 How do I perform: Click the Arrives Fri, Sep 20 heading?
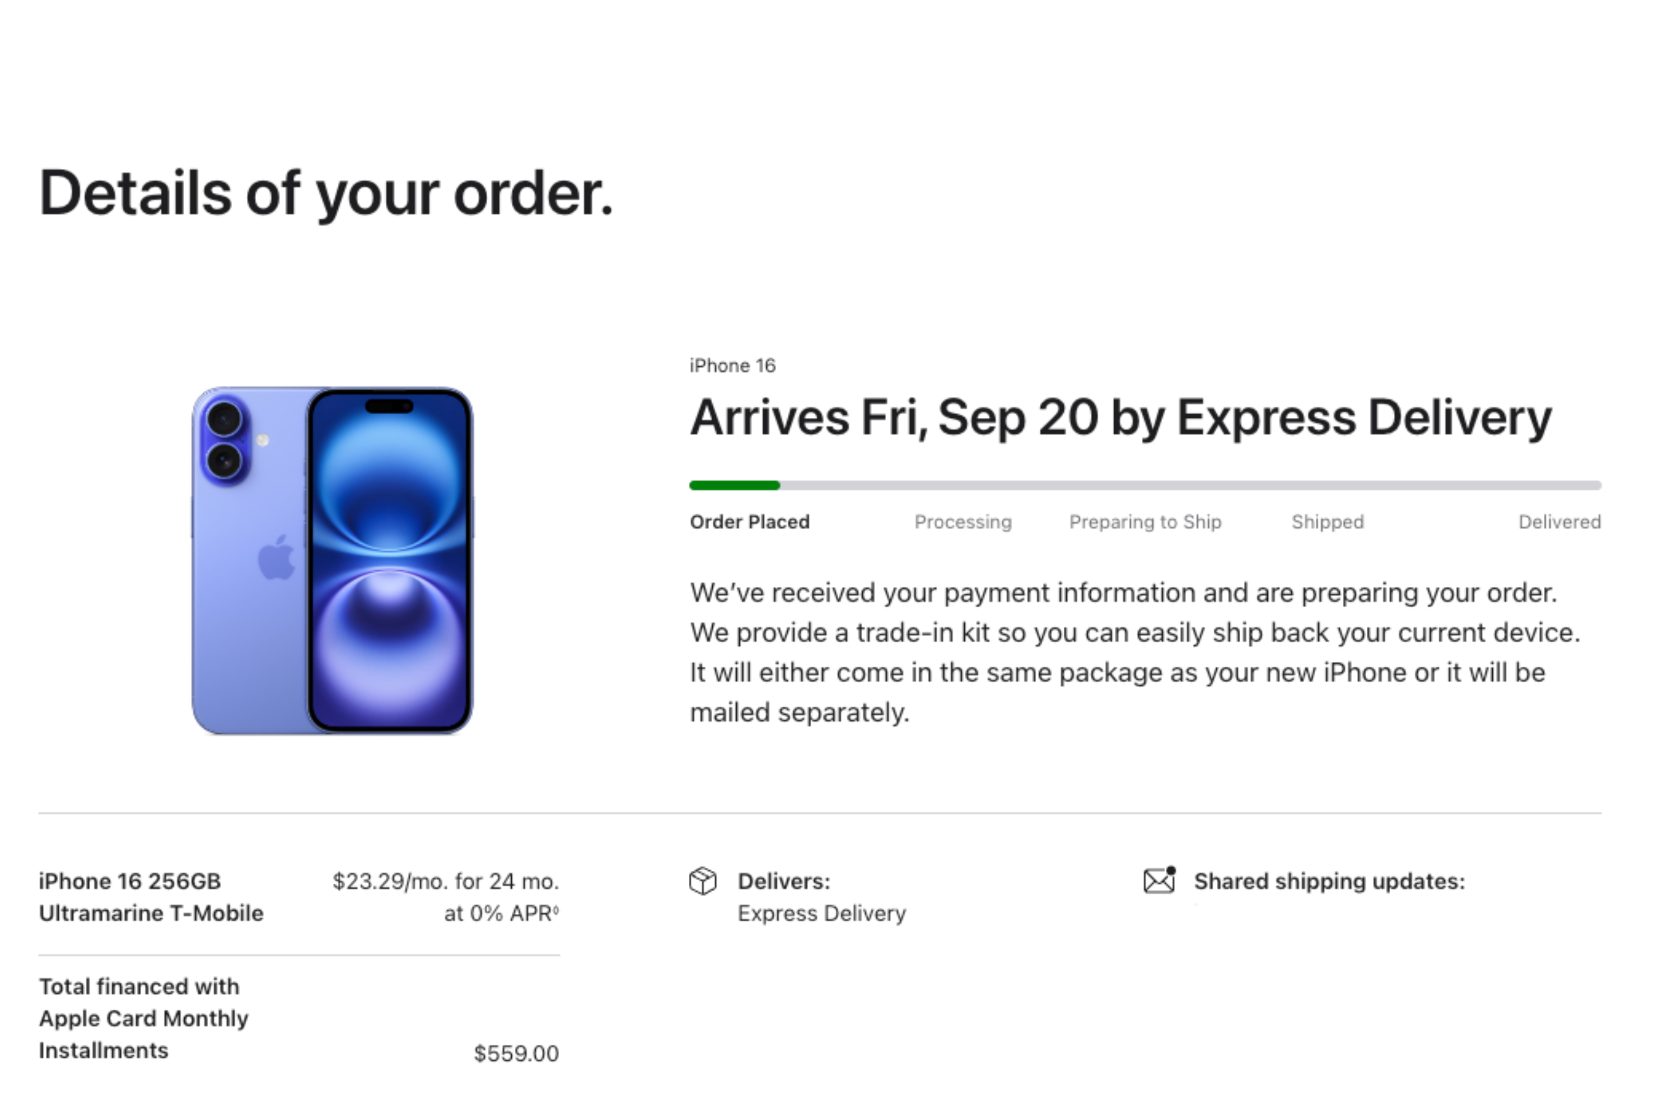coord(1120,417)
